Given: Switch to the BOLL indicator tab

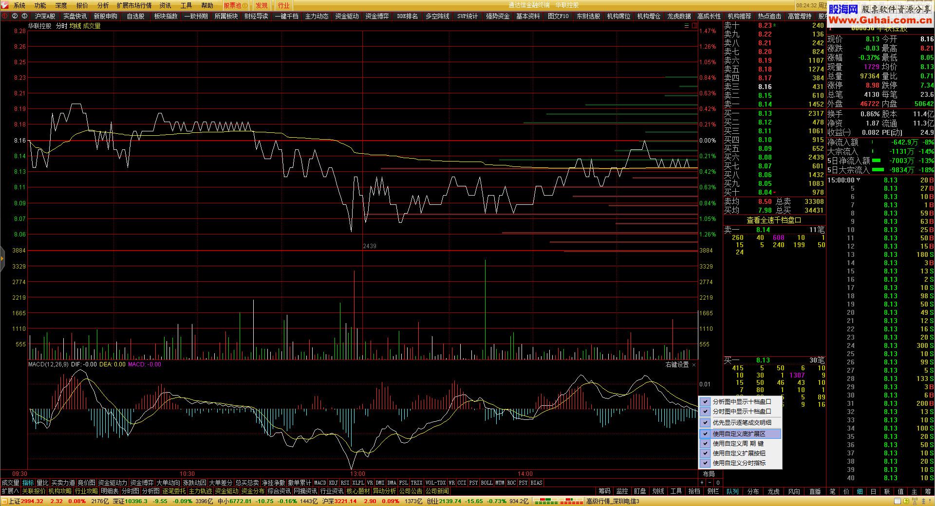Looking at the screenshot, I should (486, 483).
